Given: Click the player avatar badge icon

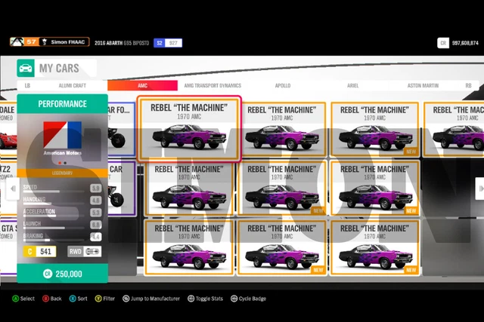Looking at the screenshot, I should [17, 42].
